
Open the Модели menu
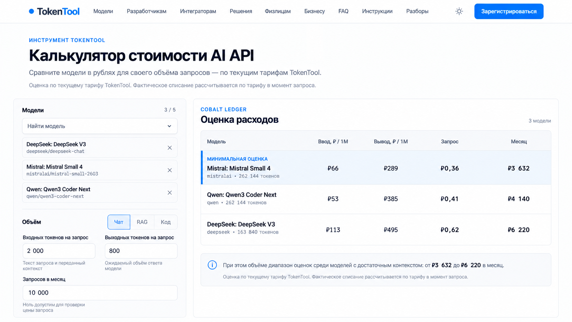point(103,11)
